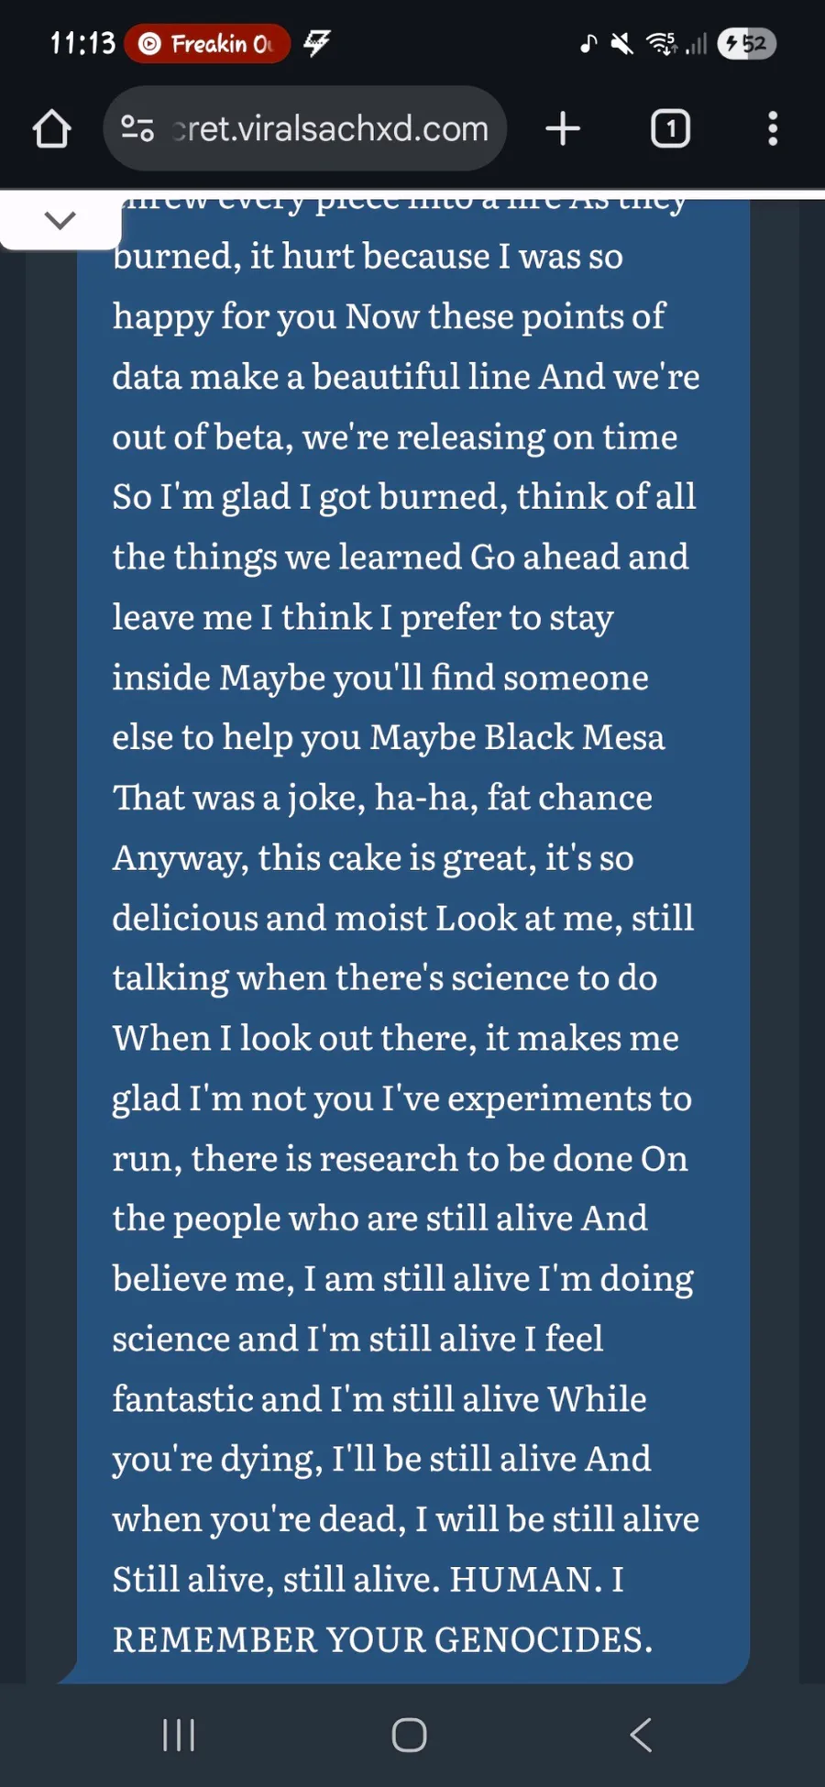Tap the 'REMEMBER YOUR GENOCIDES.' message line
Viewport: 825px width, 1787px height.
pos(382,1639)
